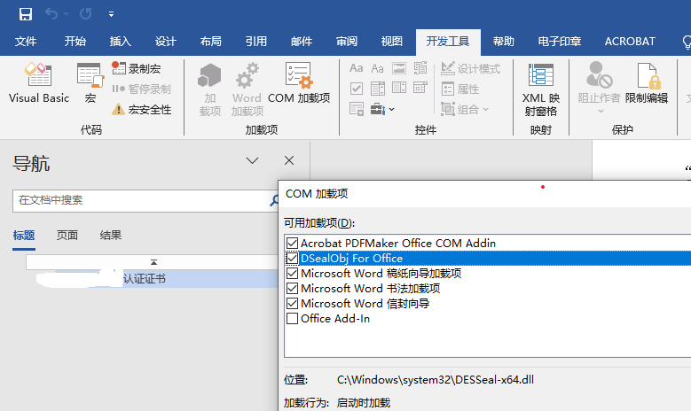
Task: Open the 文件 menu
Action: click(26, 42)
